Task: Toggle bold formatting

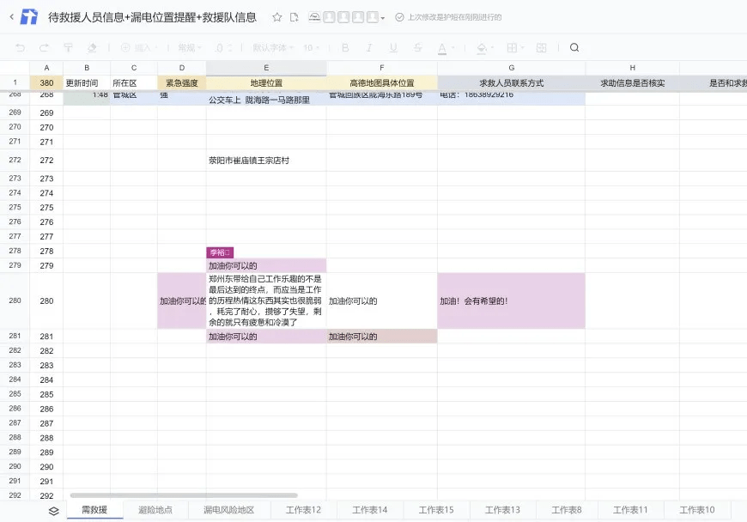Action: (345, 47)
